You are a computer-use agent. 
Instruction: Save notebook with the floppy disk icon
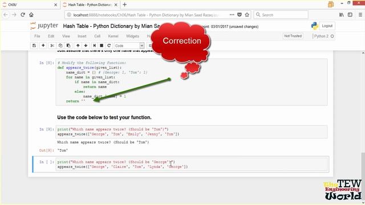coord(34,46)
